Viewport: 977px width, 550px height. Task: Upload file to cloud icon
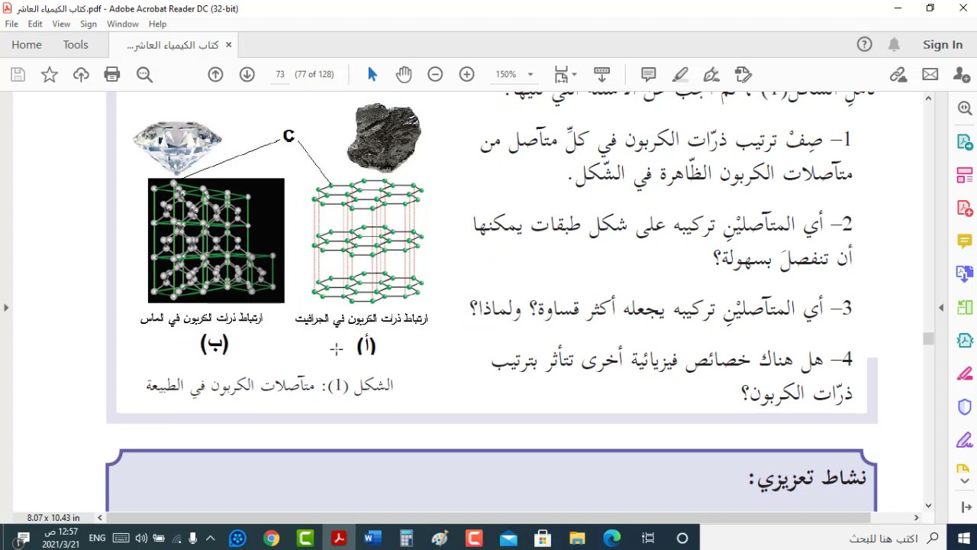pos(81,74)
